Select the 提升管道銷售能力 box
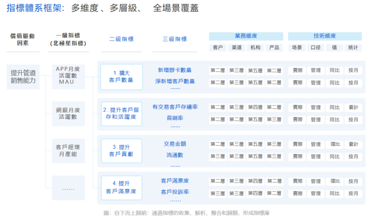Viewport: 374px width, 223px height. pos(23,77)
